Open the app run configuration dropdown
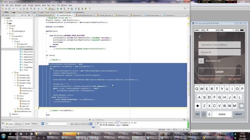250x140 pixels. point(52,9)
